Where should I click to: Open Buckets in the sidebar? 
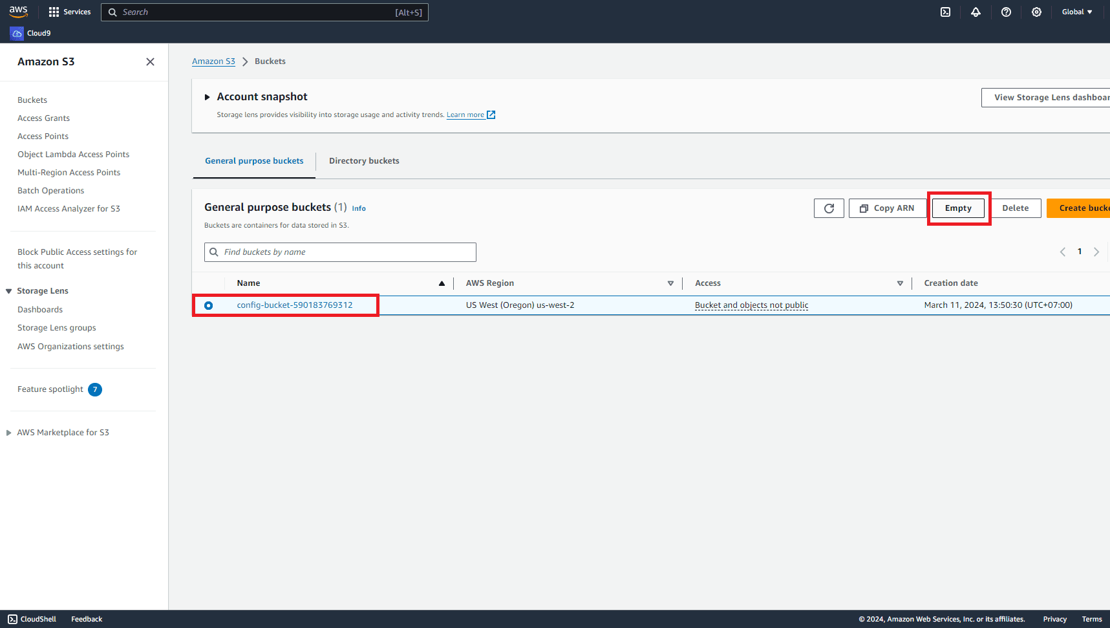(32, 100)
